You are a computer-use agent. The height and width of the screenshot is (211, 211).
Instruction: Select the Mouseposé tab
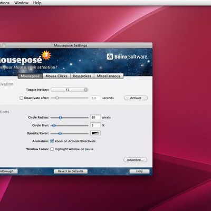(x=30, y=76)
